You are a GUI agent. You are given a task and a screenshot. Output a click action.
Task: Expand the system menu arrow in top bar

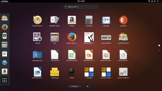160,1
